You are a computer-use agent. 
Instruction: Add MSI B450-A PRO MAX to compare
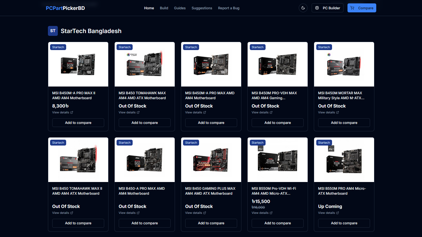click(x=145, y=223)
